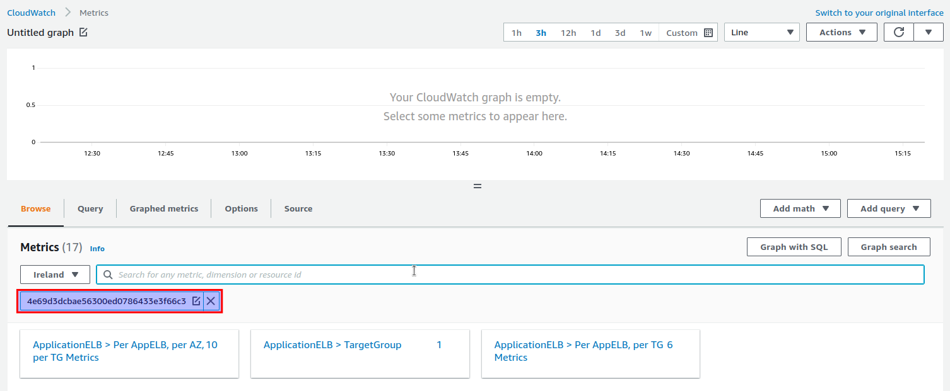
Task: Expand the Add math dropdown
Action: pyautogui.click(x=800, y=208)
